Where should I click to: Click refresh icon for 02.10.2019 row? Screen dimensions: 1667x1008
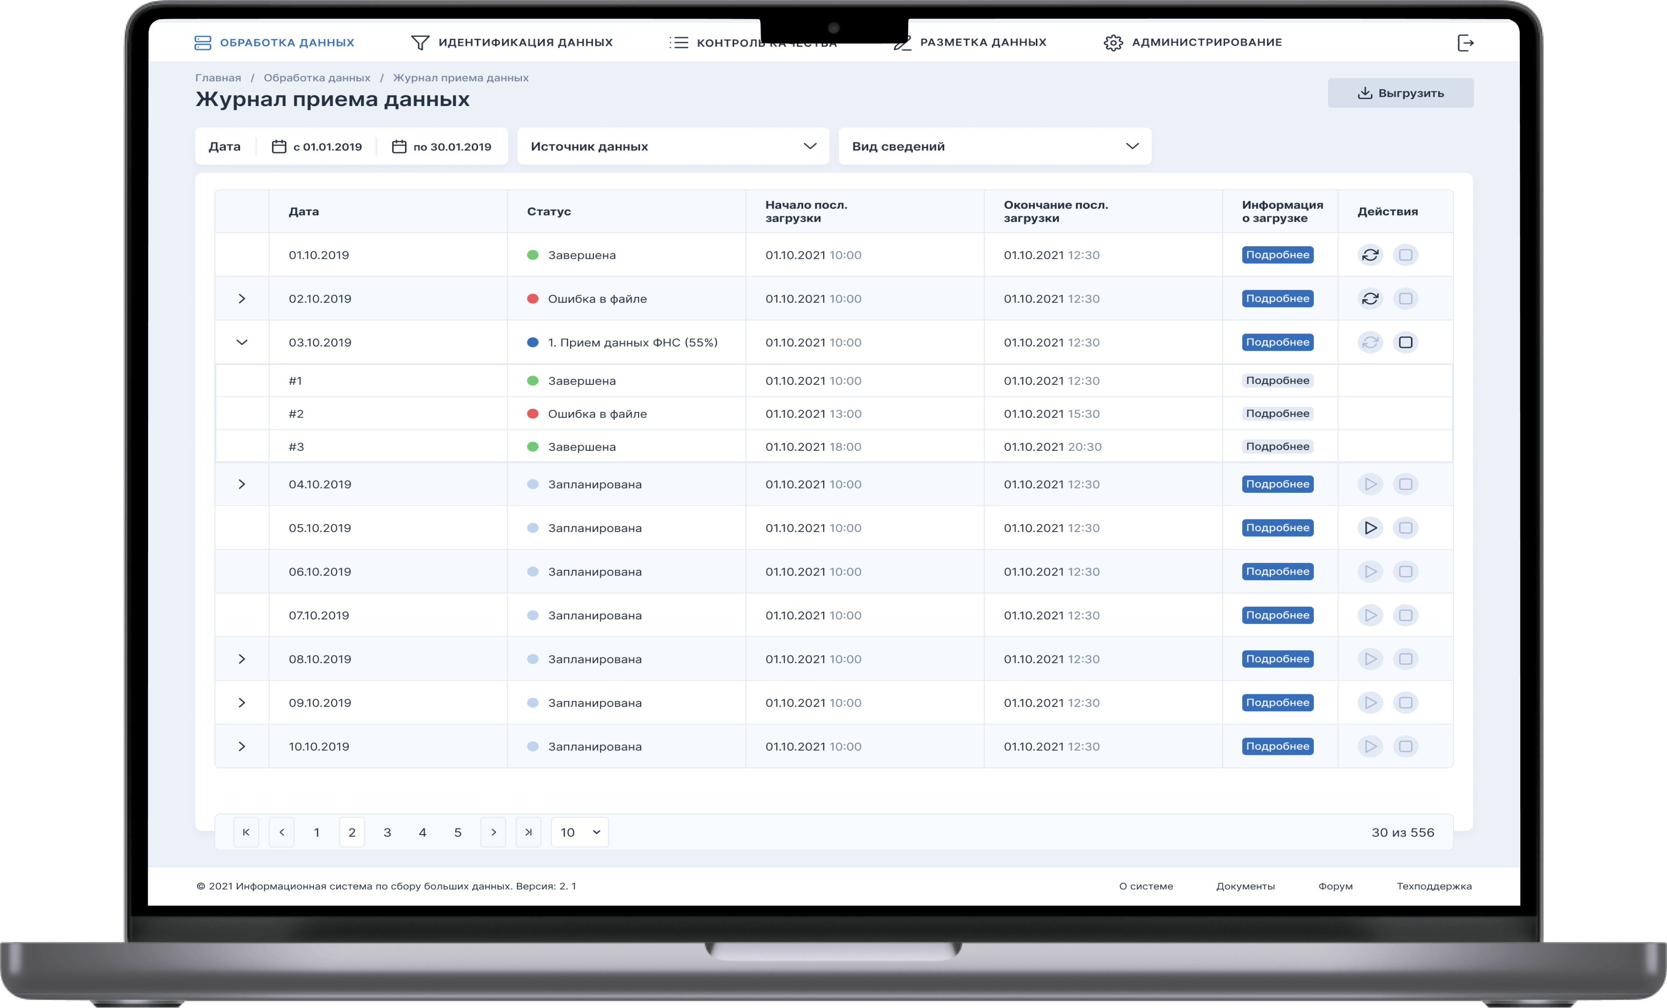pyautogui.click(x=1370, y=298)
